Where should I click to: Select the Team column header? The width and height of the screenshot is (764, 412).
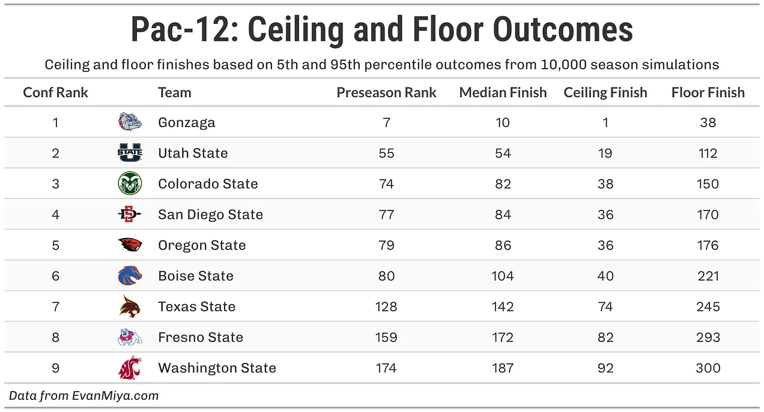(174, 92)
